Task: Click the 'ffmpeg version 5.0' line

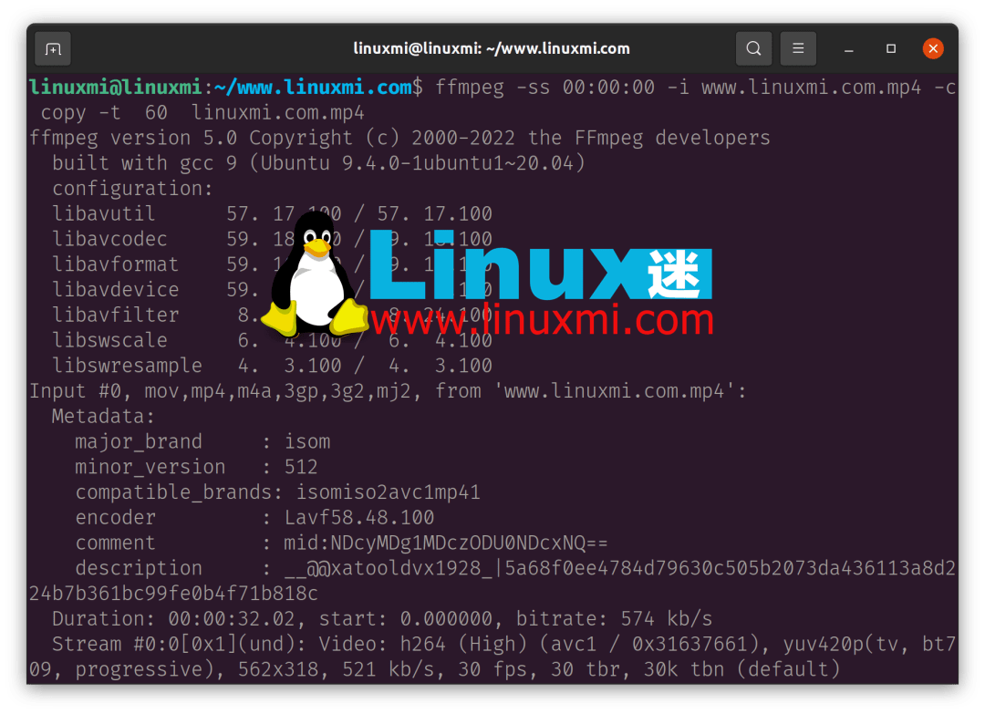Action: 399,138
